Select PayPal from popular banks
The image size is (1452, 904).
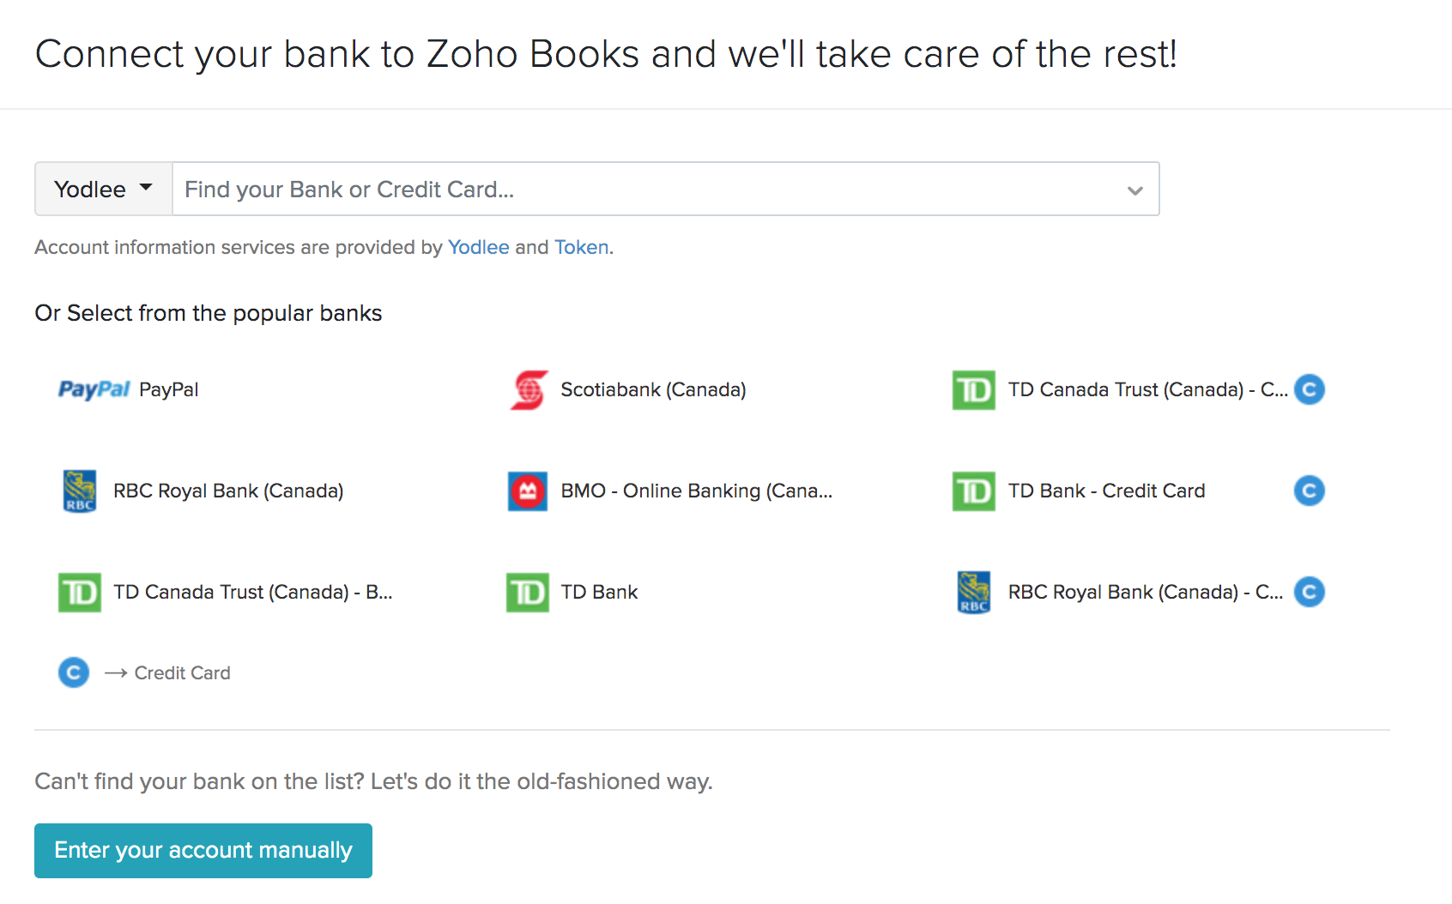pyautogui.click(x=168, y=389)
